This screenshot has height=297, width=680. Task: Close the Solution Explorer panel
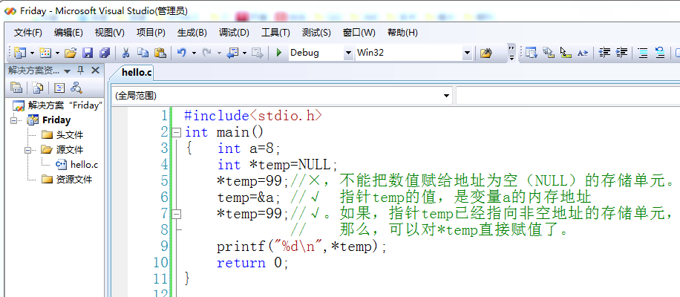[95, 71]
